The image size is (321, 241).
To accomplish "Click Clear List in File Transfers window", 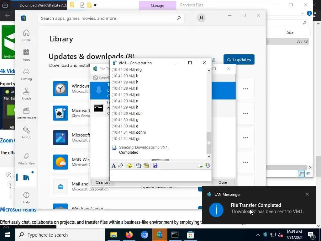I will tap(103, 182).
